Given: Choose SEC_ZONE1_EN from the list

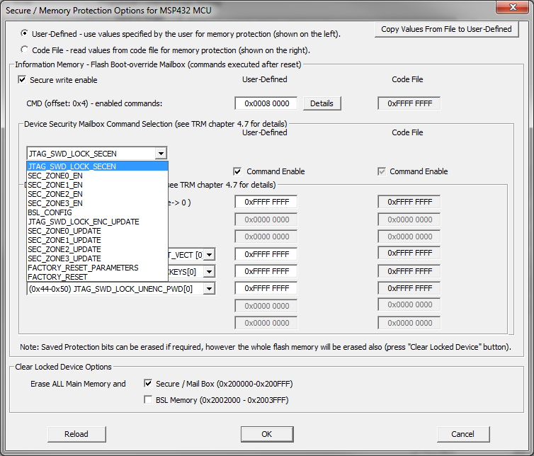Looking at the screenshot, I should pyautogui.click(x=98, y=185).
